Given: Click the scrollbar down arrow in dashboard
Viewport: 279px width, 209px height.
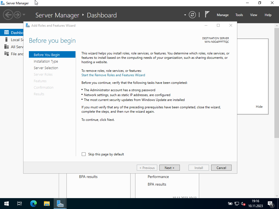Looking at the screenshot, I should pyautogui.click(x=277, y=196).
